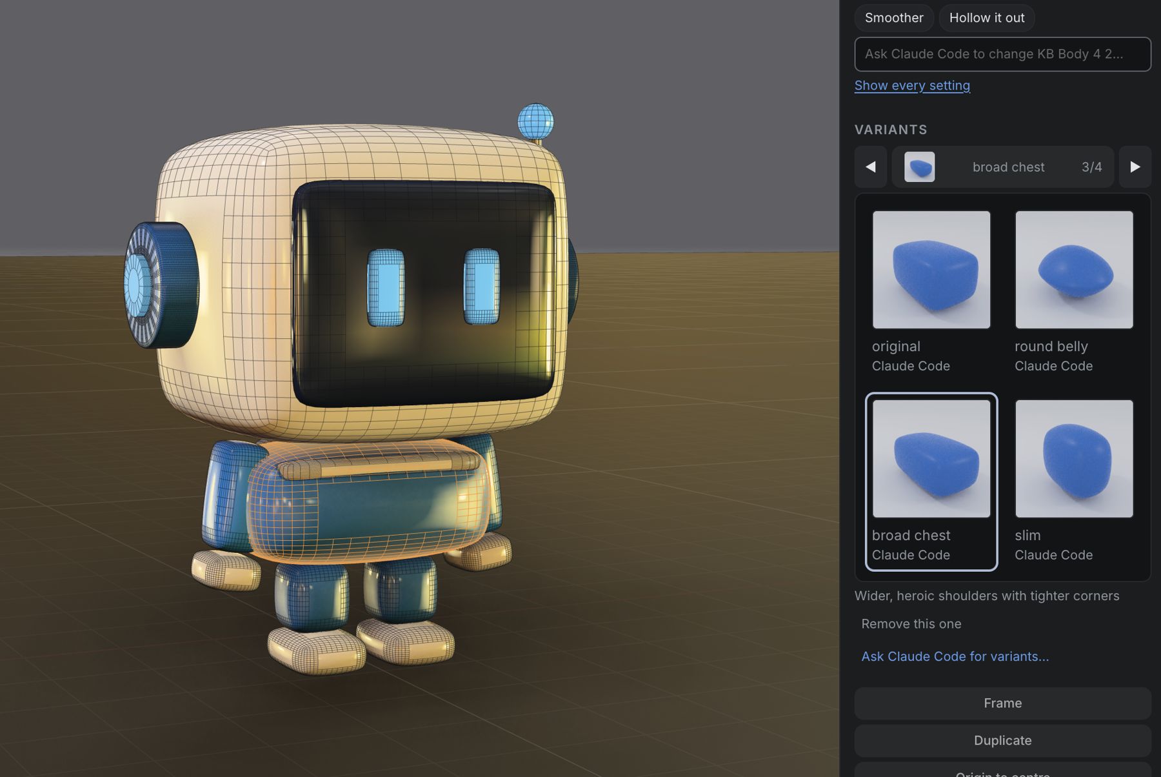The height and width of the screenshot is (777, 1161).
Task: Click the robot's ear dial in viewport
Action: [x=161, y=285]
